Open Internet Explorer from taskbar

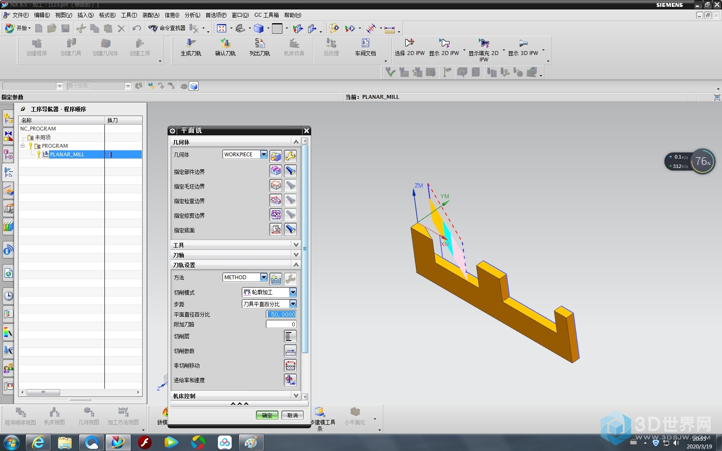38,442
